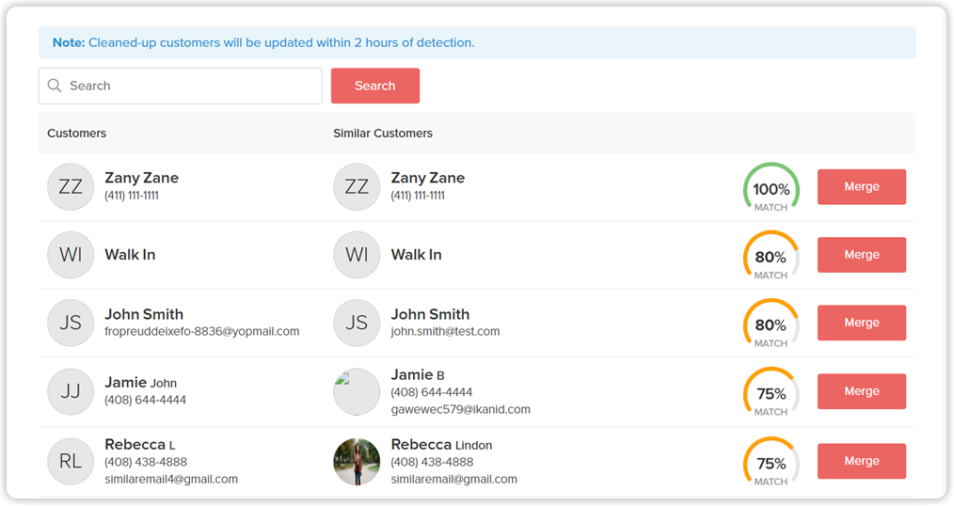Click phone (408) 438-4888 under Rebecca L
954x506 pixels.
(146, 462)
